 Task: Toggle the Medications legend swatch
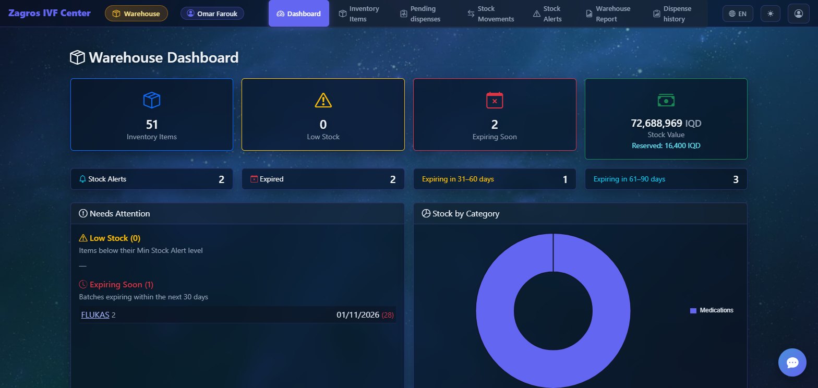point(693,310)
